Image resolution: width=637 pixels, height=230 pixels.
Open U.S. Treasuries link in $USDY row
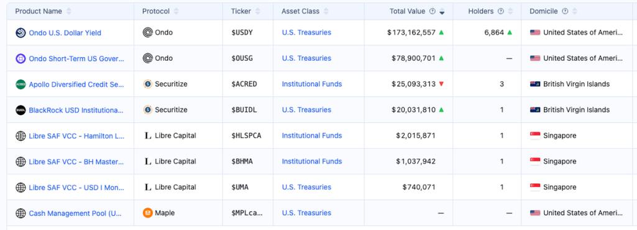point(307,32)
